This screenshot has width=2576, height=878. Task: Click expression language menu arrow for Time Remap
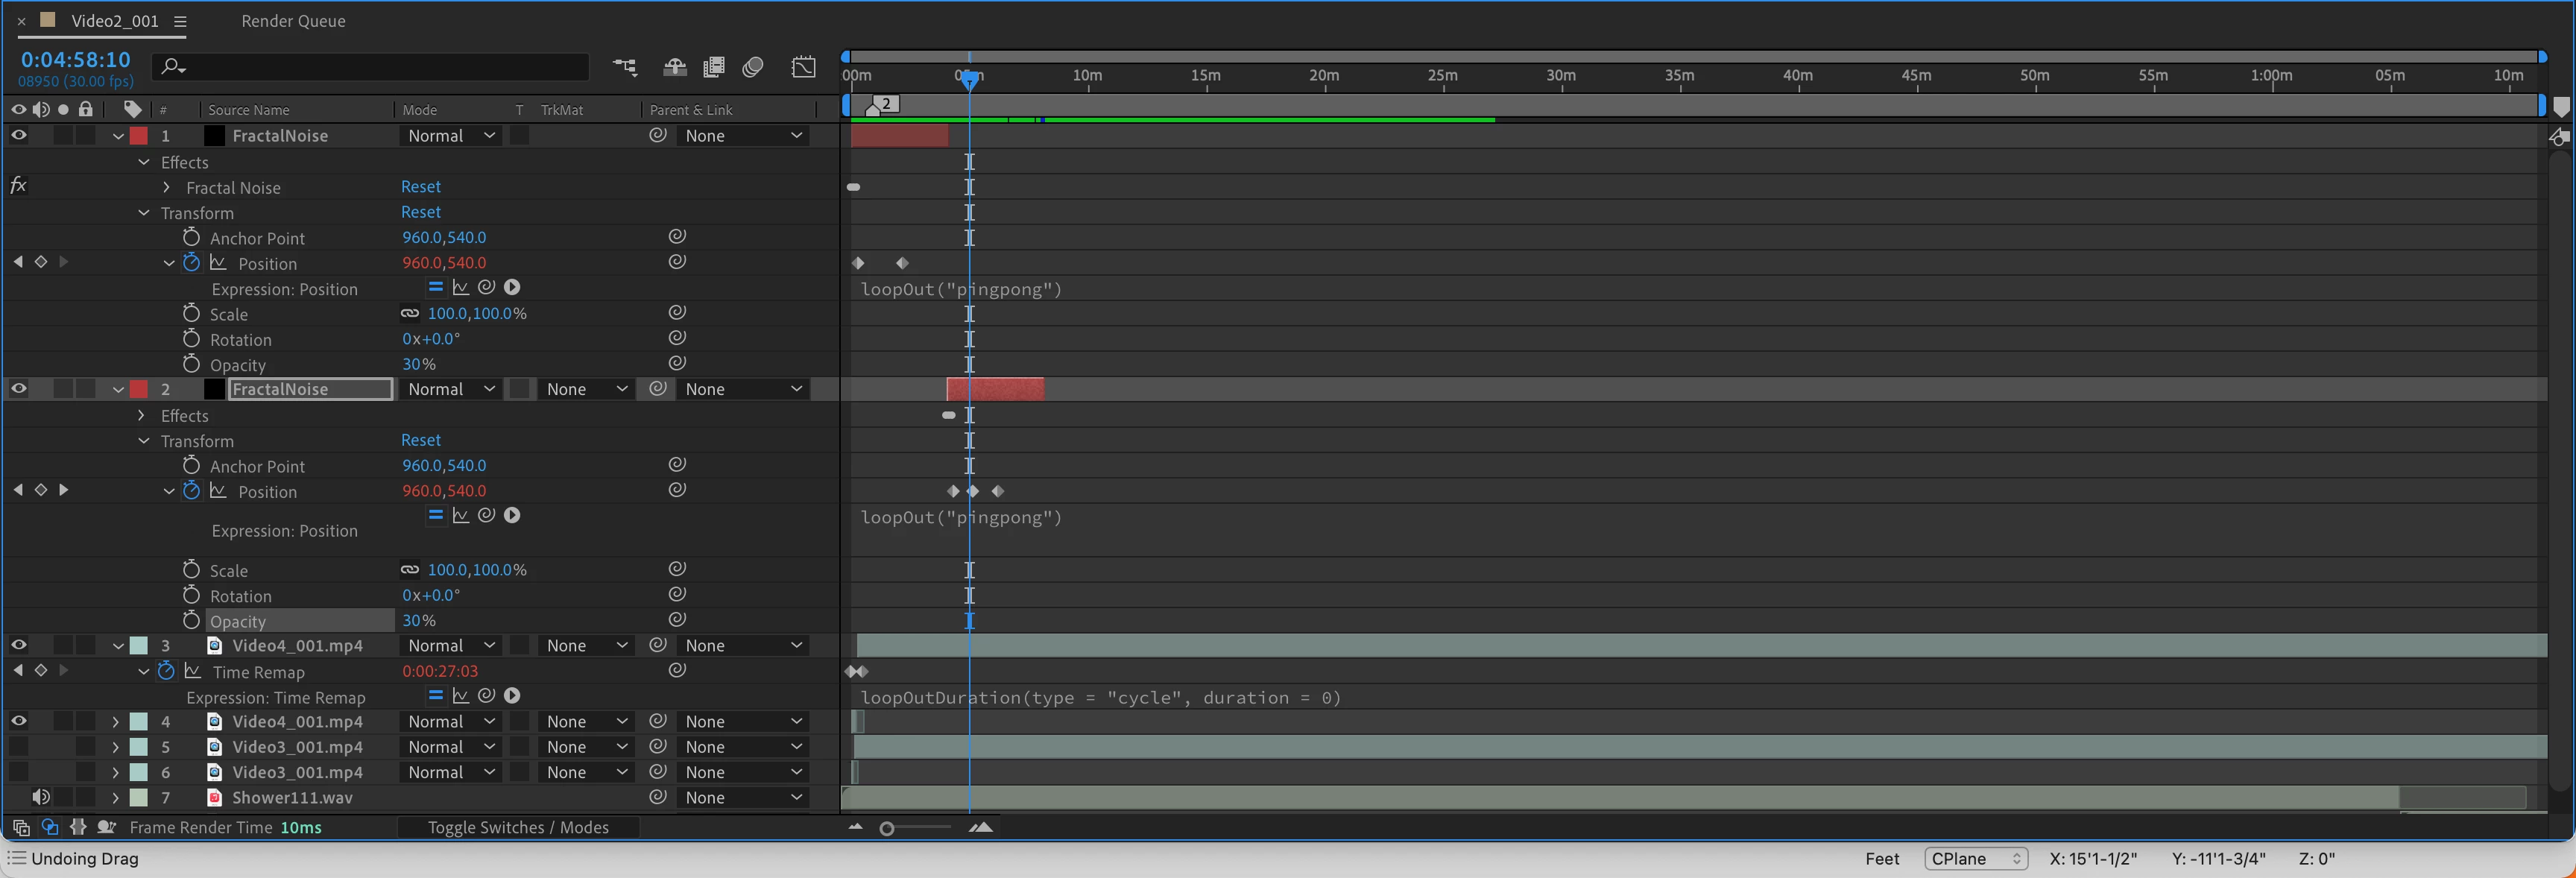(x=512, y=696)
